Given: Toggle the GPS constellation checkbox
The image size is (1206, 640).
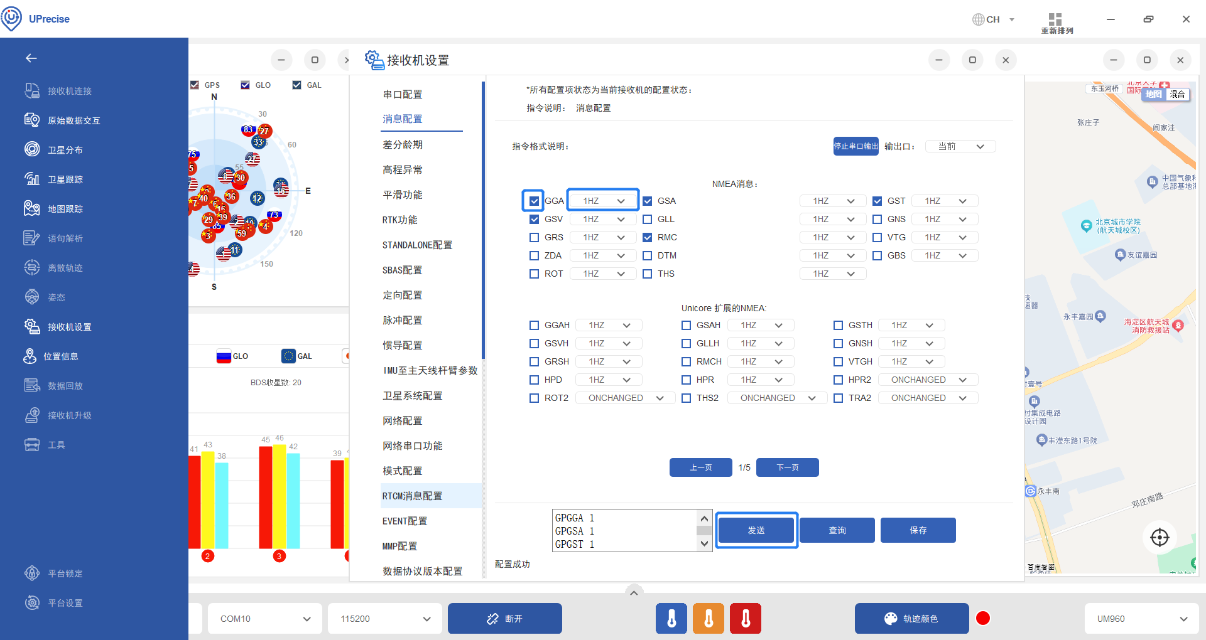Looking at the screenshot, I should point(195,85).
